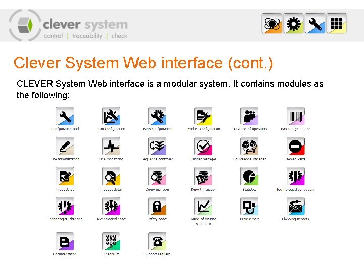Image resolution: width=364 pixels, height=273 pixels.
Task: Open the Graph of waiting sequence icon
Action: (203, 206)
